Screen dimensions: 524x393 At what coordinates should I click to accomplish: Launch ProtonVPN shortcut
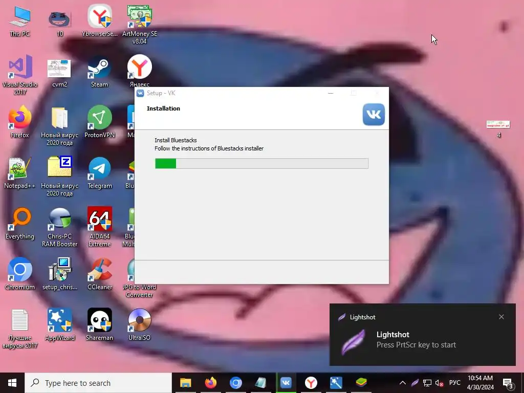100,122
